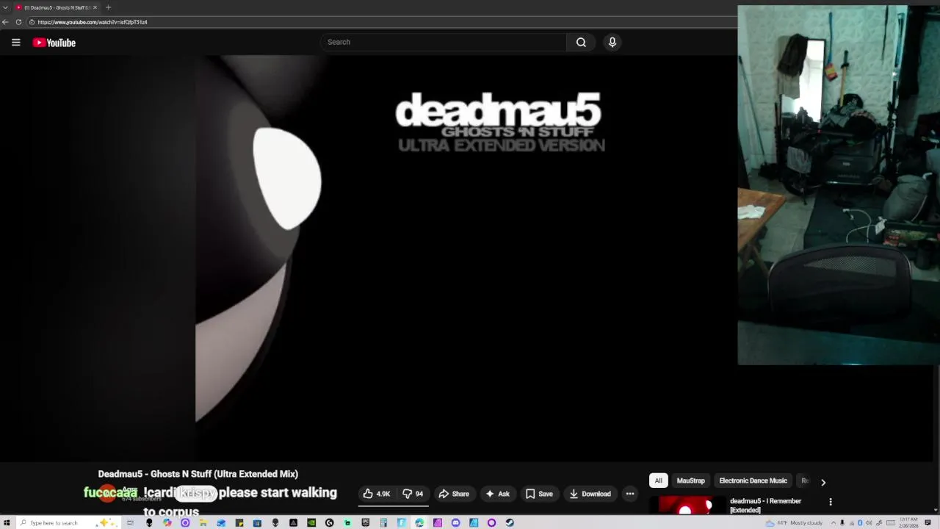Screen dimensions: 940x529
Task: Select the All filter chip
Action: pyautogui.click(x=658, y=481)
